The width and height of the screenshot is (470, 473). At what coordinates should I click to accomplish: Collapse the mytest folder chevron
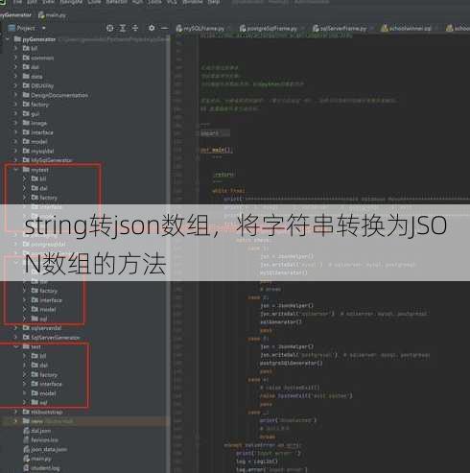(x=15, y=170)
